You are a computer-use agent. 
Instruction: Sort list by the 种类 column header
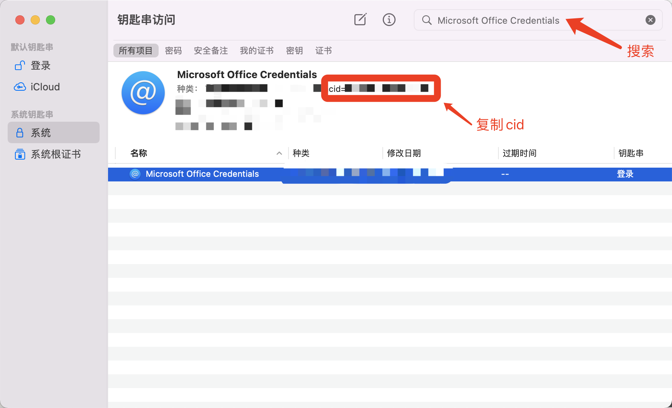pyautogui.click(x=301, y=153)
